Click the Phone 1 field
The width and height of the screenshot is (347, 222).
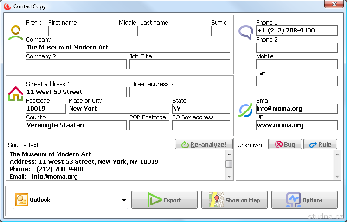click(x=297, y=31)
